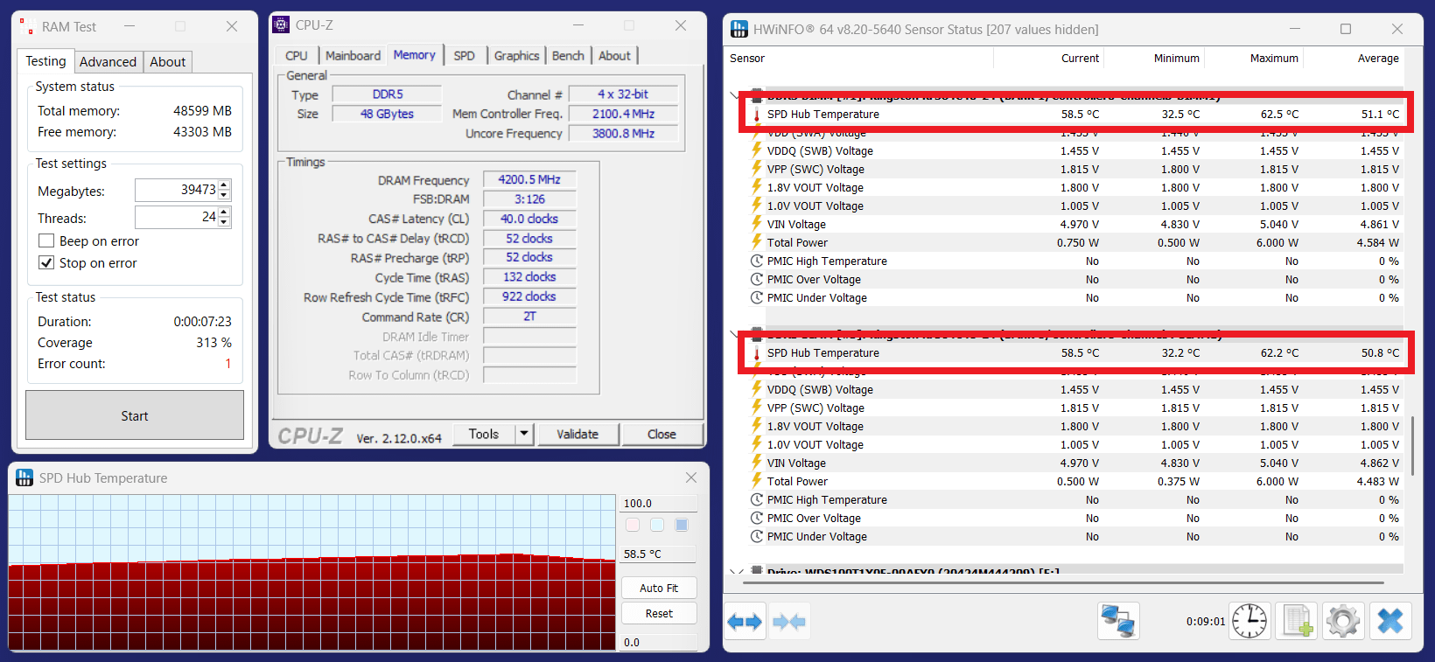The width and height of the screenshot is (1435, 662).
Task: Switch to the SPD tab in CPU-Z
Action: click(x=464, y=56)
